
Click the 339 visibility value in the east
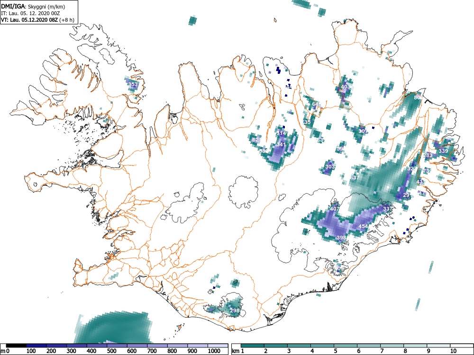point(443,151)
